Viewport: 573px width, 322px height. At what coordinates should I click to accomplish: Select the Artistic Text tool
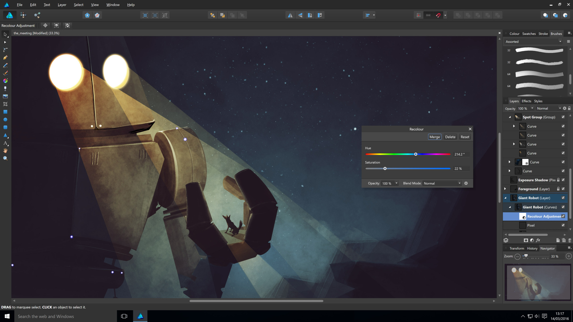tap(5, 143)
